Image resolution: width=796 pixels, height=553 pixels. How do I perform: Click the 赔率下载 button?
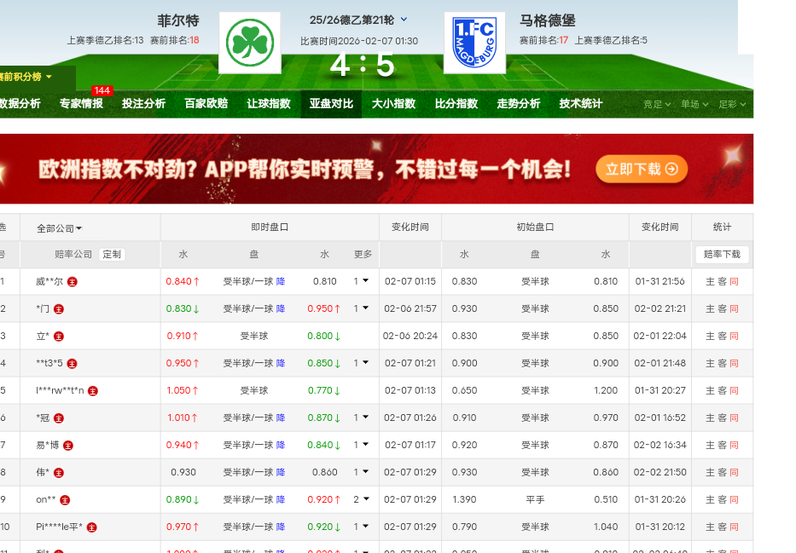click(x=722, y=254)
